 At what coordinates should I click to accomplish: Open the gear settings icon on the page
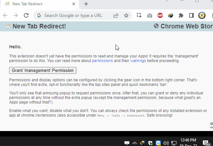pyautogui.click(x=211, y=124)
